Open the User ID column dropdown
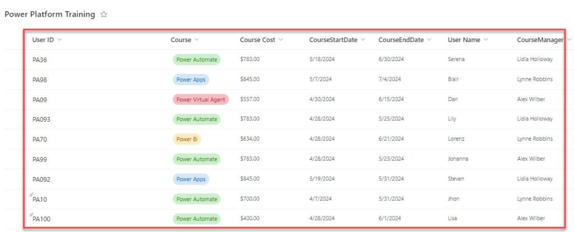Image resolution: width=574 pixels, height=232 pixels. pyautogui.click(x=59, y=40)
